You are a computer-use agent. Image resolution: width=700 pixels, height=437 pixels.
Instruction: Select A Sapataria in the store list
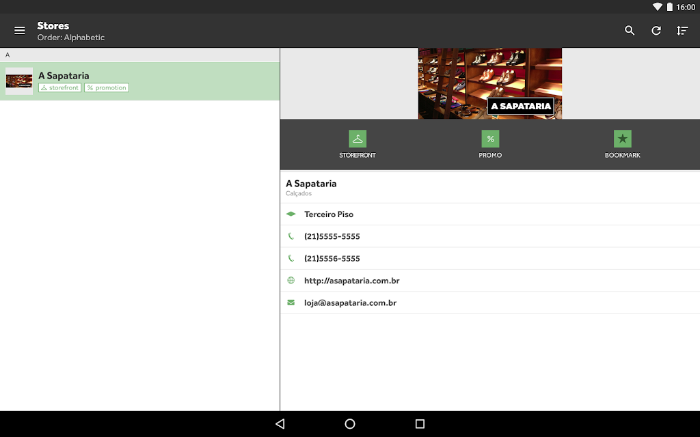point(139,81)
